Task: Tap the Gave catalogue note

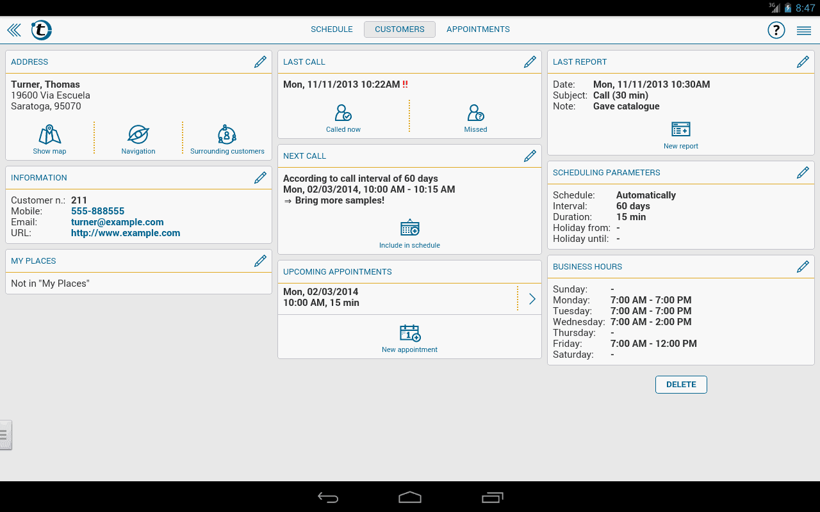Action: pos(627,106)
